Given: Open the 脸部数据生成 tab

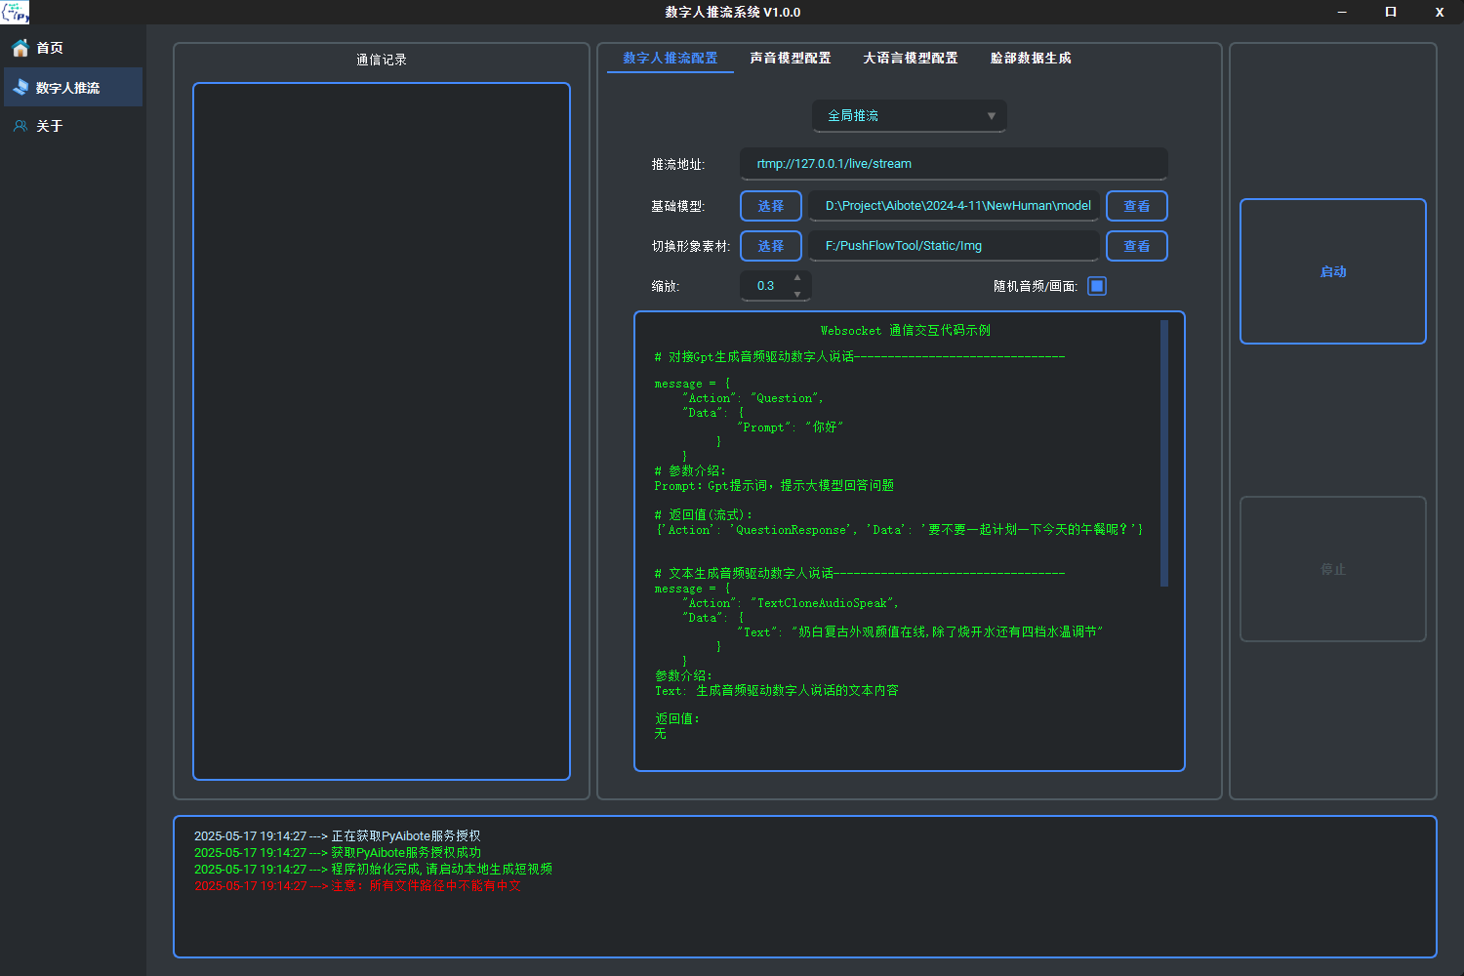Looking at the screenshot, I should click(1031, 59).
